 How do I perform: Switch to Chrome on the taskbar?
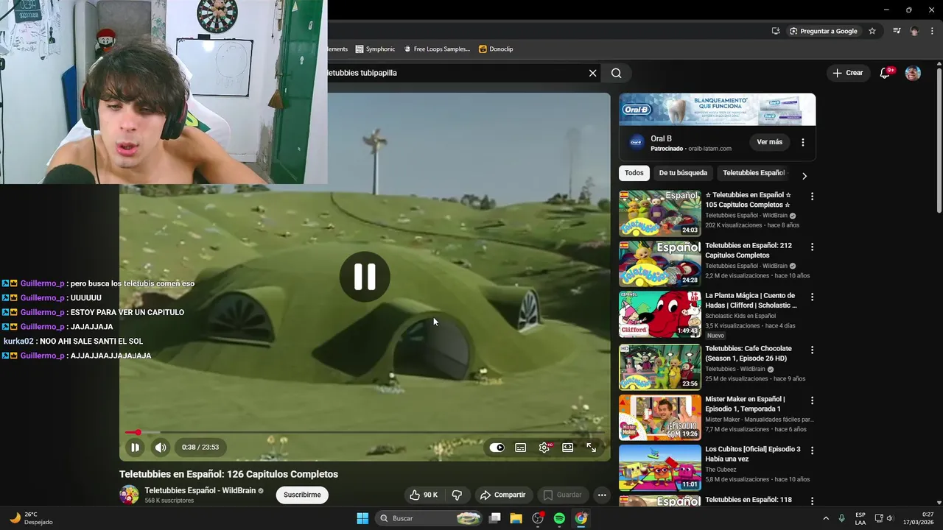tap(581, 518)
